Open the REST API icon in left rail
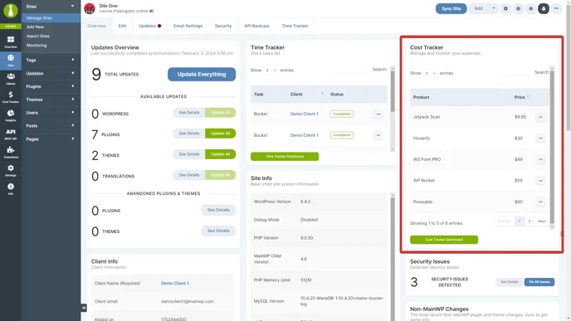The width and height of the screenshot is (571, 321). [11, 134]
